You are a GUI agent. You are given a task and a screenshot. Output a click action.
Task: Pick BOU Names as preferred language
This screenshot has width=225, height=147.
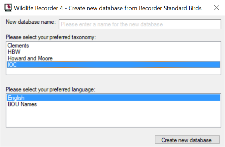tap(113, 104)
